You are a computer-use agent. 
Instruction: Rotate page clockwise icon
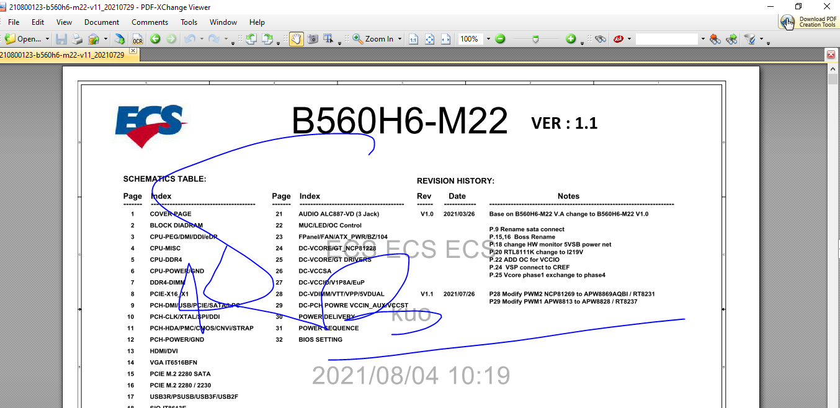point(267,38)
